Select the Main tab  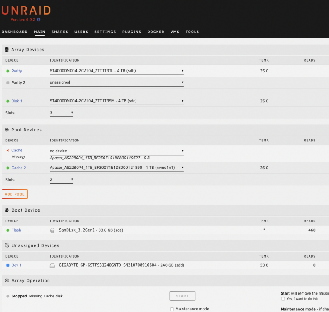(x=40, y=32)
